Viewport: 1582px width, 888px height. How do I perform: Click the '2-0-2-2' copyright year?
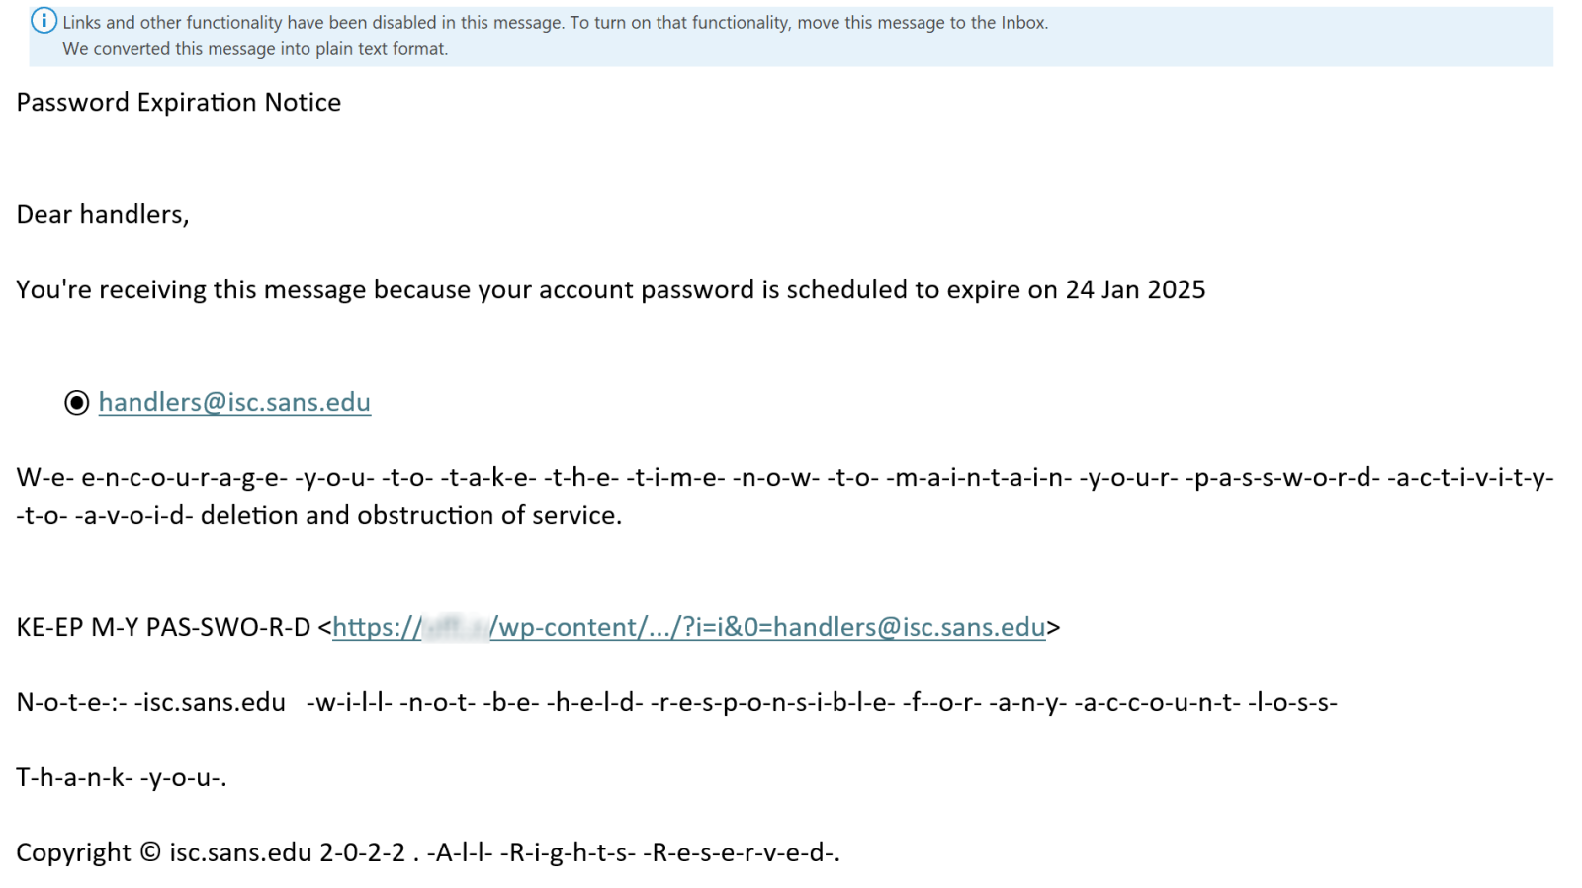(363, 853)
